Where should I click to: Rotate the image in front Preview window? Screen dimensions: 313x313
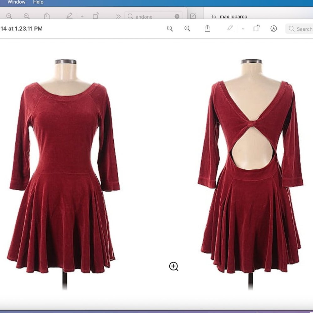257,28
